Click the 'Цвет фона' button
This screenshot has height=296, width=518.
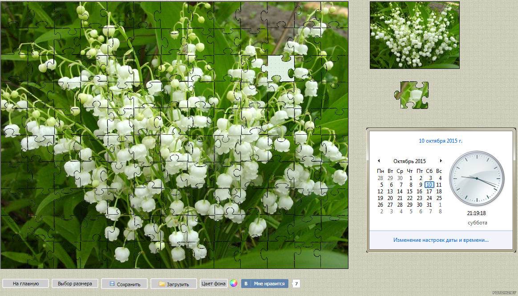coord(214,284)
